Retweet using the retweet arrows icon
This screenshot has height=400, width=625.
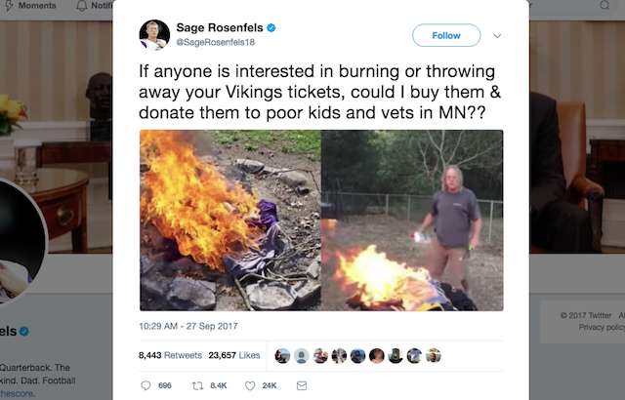tap(197, 385)
